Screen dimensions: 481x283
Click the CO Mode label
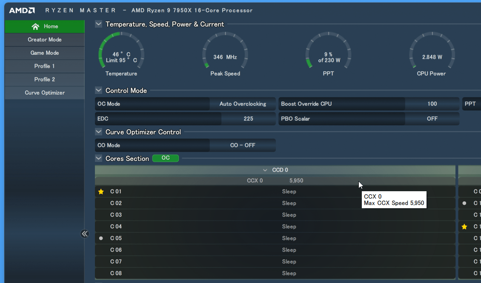coord(109,145)
